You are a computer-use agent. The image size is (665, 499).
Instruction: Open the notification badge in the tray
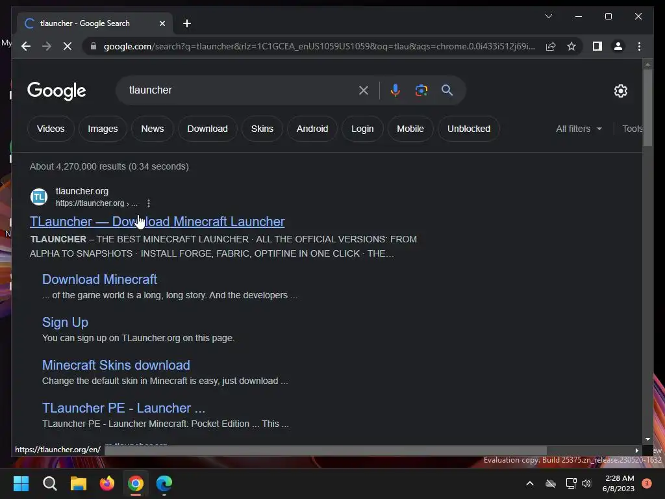(647, 483)
